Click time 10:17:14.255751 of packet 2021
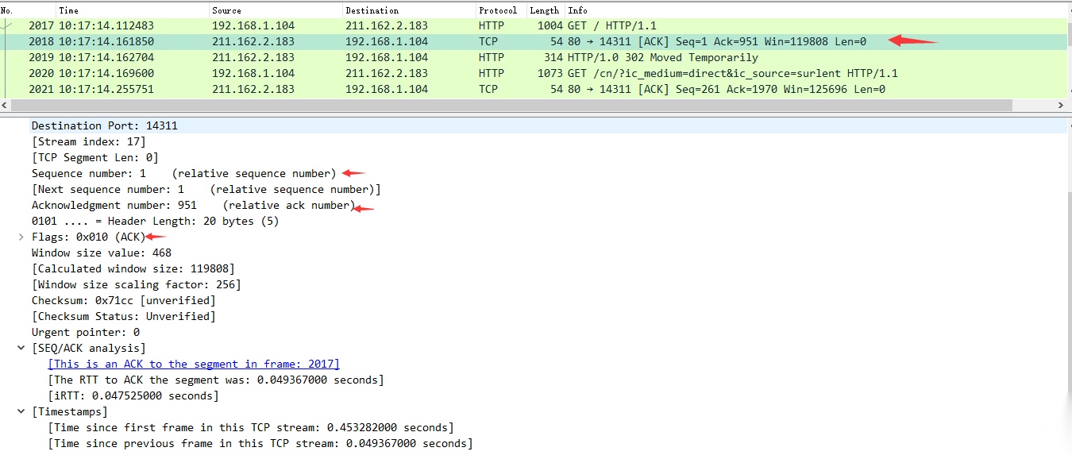 pyautogui.click(x=106, y=89)
